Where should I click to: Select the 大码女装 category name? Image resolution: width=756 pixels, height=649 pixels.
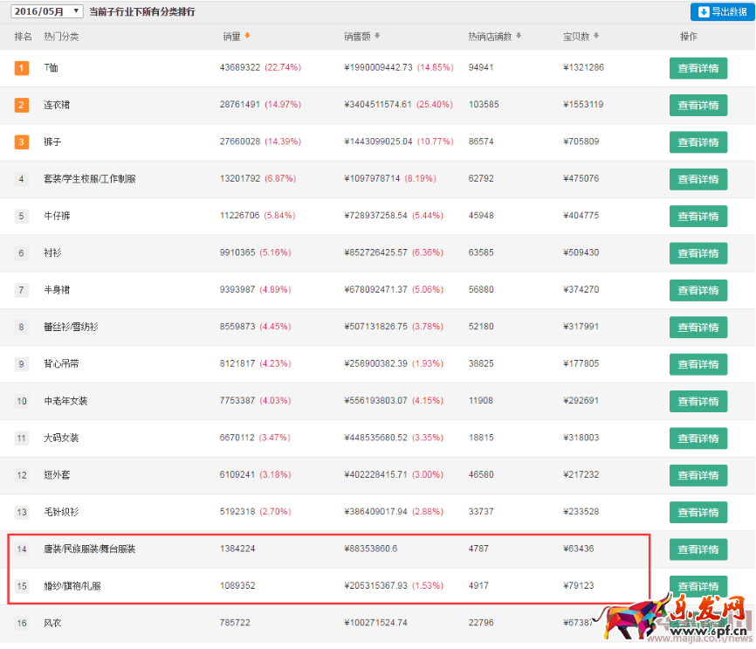(x=61, y=438)
